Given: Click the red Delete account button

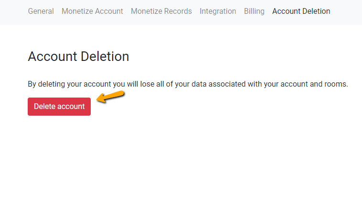Looking at the screenshot, I should (x=59, y=107).
